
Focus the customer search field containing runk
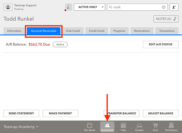137,7
